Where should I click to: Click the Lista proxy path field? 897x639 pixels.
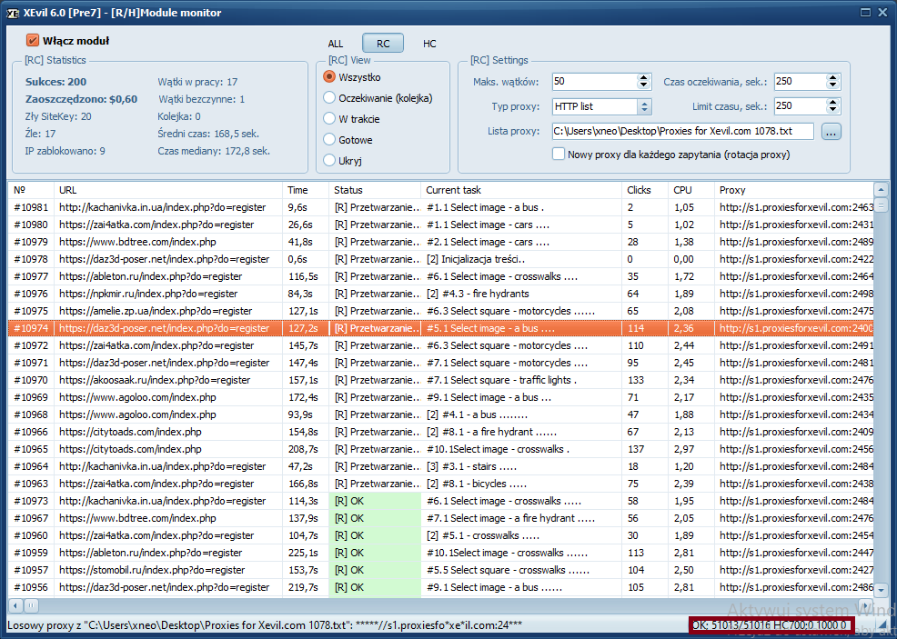(682, 132)
